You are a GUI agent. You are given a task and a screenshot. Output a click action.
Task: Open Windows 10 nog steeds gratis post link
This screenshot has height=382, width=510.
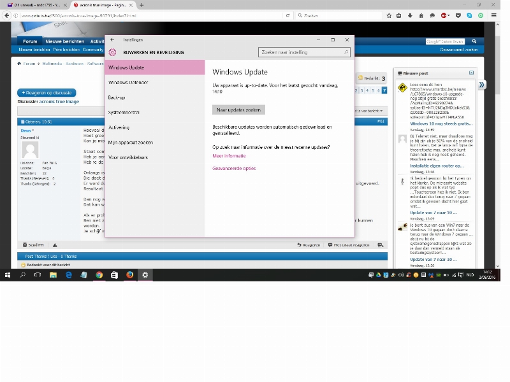coord(441,124)
